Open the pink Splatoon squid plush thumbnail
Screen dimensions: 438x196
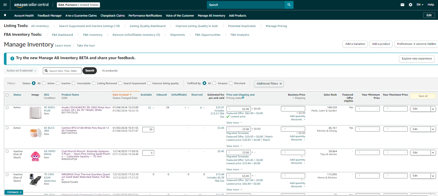(35, 156)
